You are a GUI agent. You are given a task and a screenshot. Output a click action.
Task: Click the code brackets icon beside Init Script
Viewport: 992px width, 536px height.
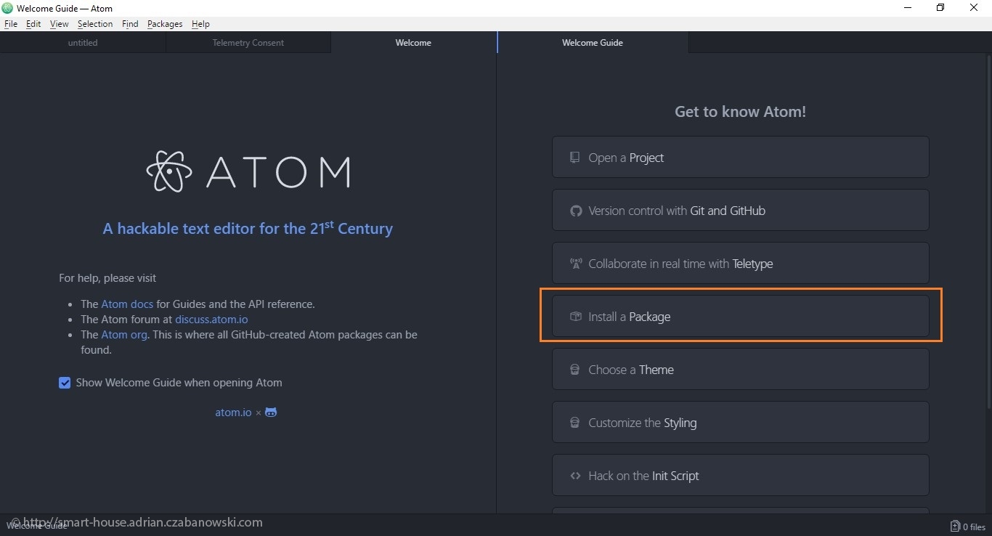(576, 476)
